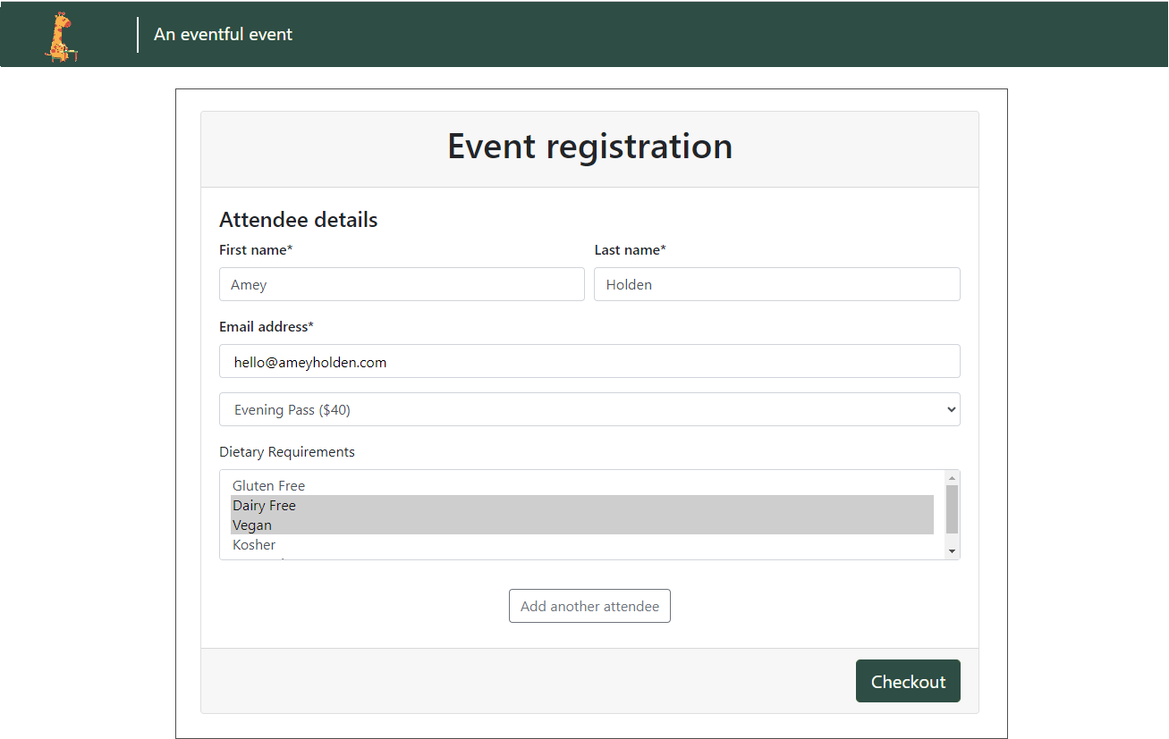The width and height of the screenshot is (1169, 739).
Task: Click the giraffe logo in the header
Action: (60, 37)
